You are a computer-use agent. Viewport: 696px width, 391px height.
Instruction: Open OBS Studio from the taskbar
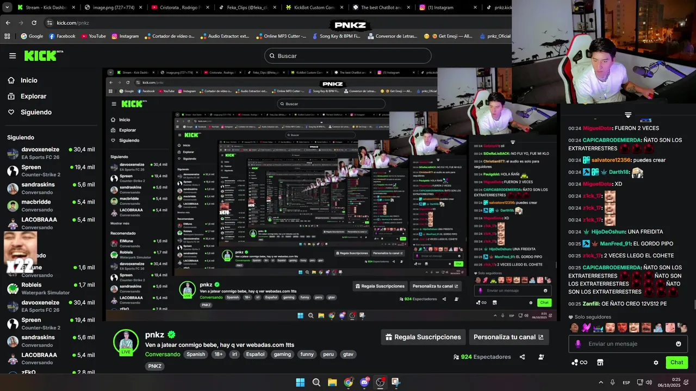tap(380, 382)
